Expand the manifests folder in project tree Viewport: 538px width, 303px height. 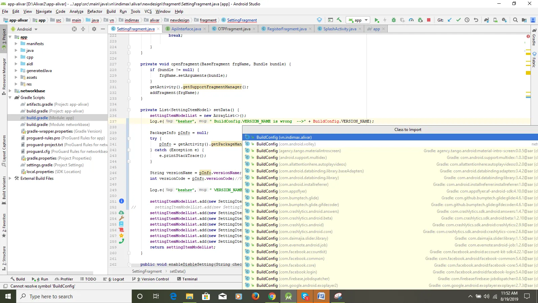coord(16,44)
